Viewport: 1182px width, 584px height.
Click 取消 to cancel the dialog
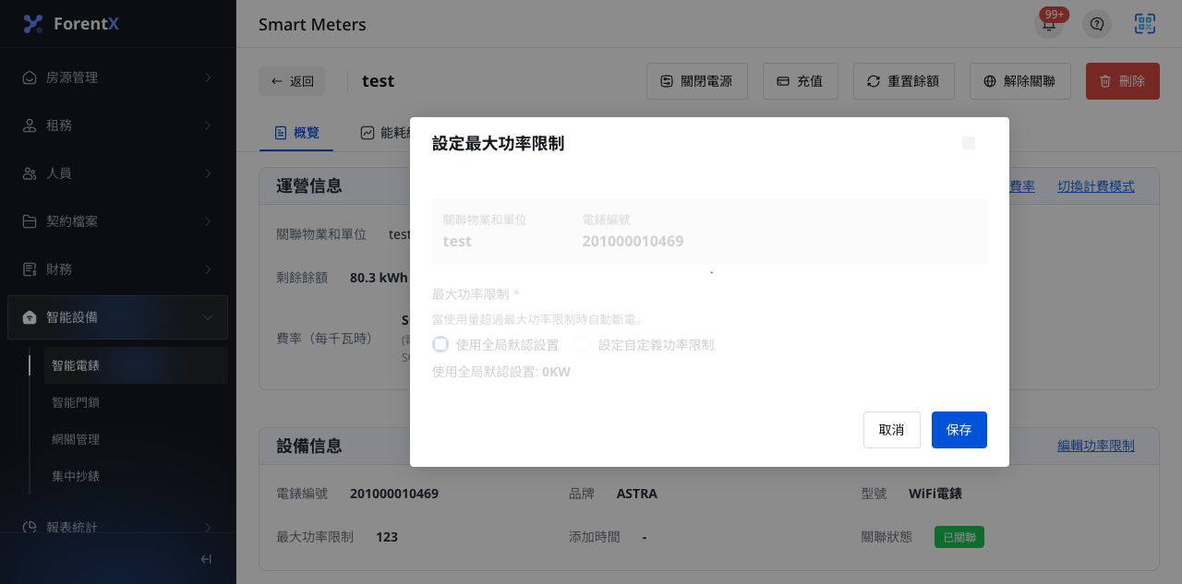(892, 430)
